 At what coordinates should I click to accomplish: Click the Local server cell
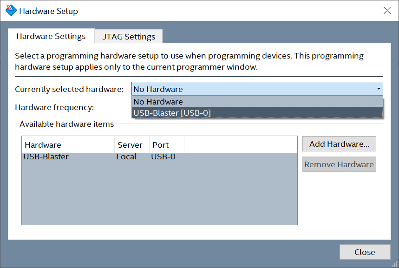(126, 157)
